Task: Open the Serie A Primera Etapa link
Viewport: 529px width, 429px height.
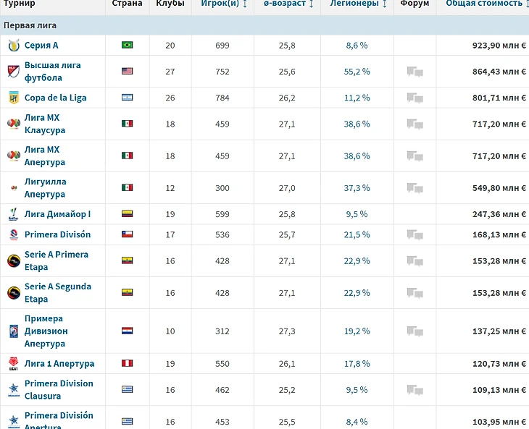Action: click(x=57, y=260)
